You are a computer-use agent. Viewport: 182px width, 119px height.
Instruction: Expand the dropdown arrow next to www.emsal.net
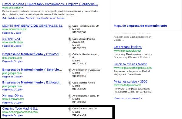tap(22, 8)
